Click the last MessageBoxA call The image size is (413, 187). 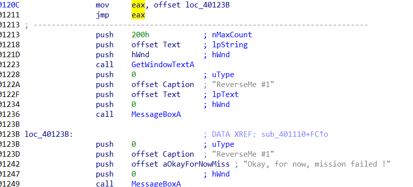(x=156, y=184)
